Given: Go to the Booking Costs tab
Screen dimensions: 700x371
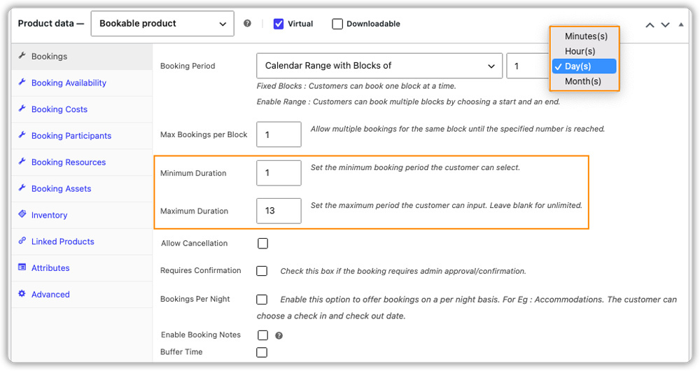Looking at the screenshot, I should [x=82, y=109].
